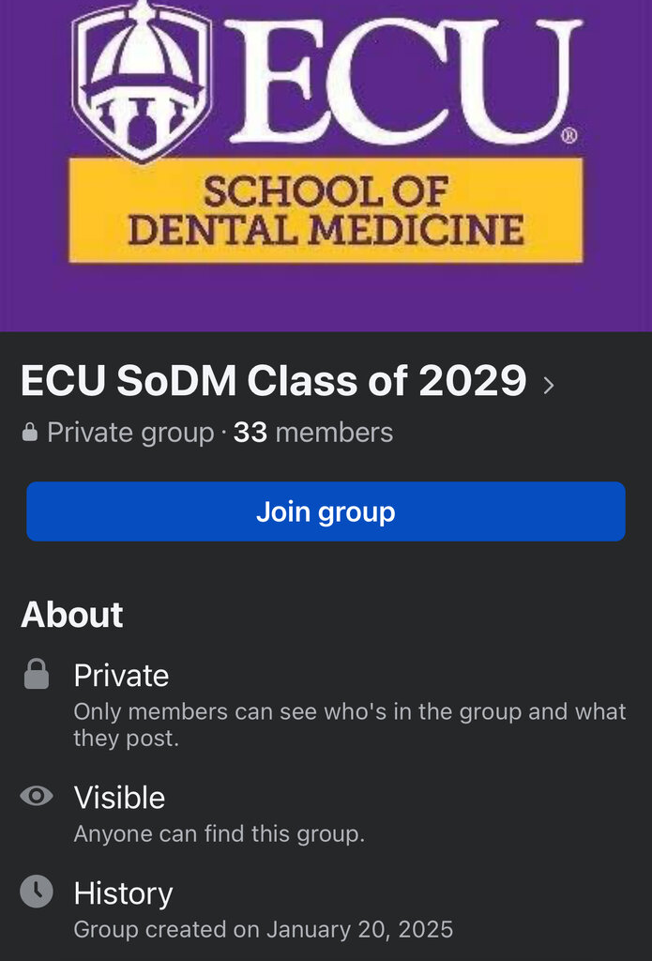Click the Visible heading in About
652x961 pixels.
click(119, 798)
